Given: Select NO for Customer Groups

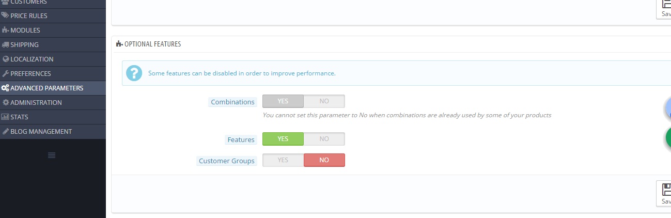Looking at the screenshot, I should [324, 161].
